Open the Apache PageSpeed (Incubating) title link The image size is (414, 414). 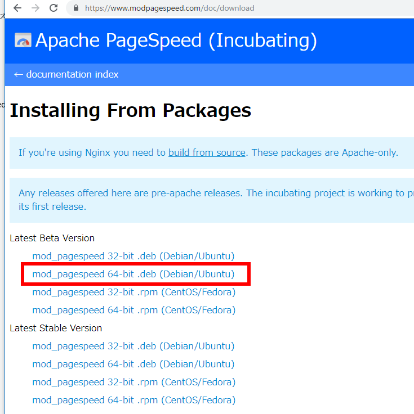pyautogui.click(x=176, y=40)
